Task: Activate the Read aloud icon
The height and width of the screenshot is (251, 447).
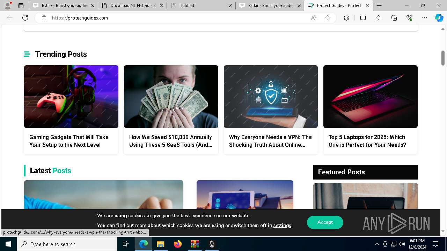Action: coord(314,18)
